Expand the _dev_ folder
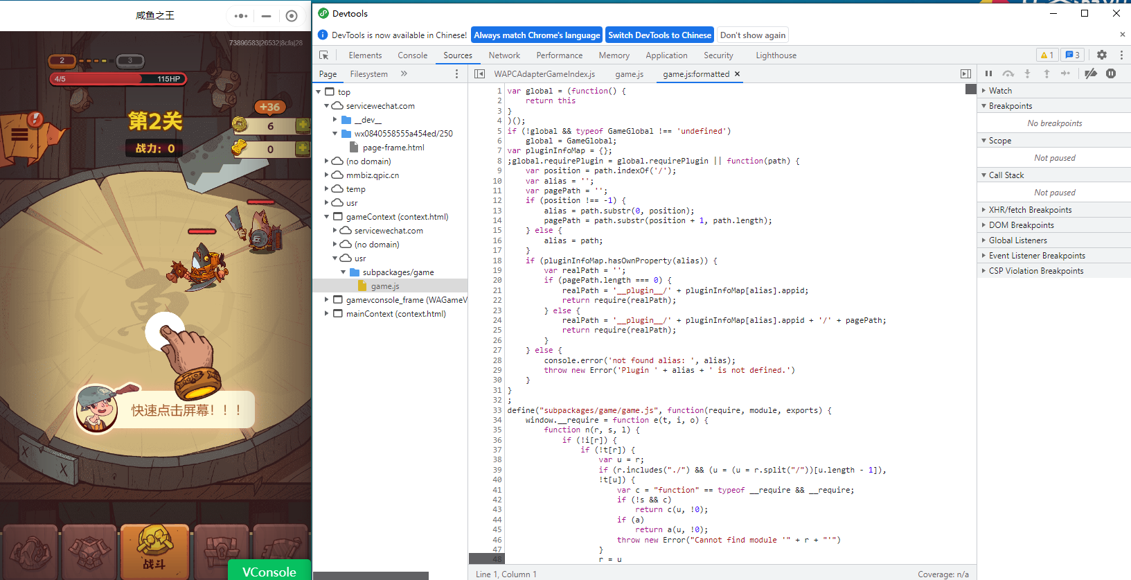The image size is (1131, 580). click(335, 120)
